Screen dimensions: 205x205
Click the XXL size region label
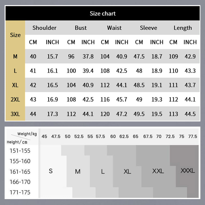(158, 171)
